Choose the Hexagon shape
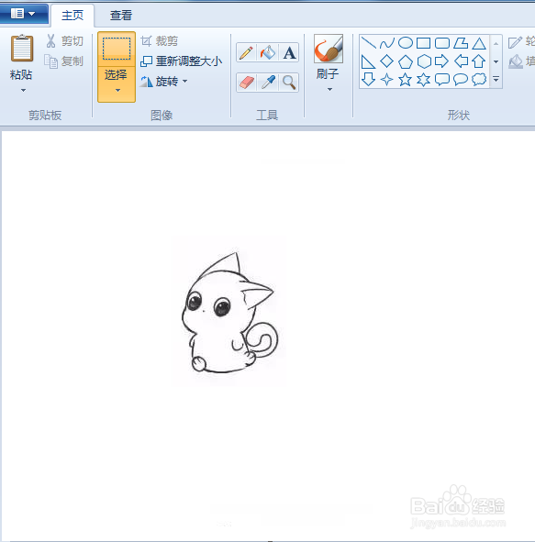The image size is (535, 542). pos(424,61)
